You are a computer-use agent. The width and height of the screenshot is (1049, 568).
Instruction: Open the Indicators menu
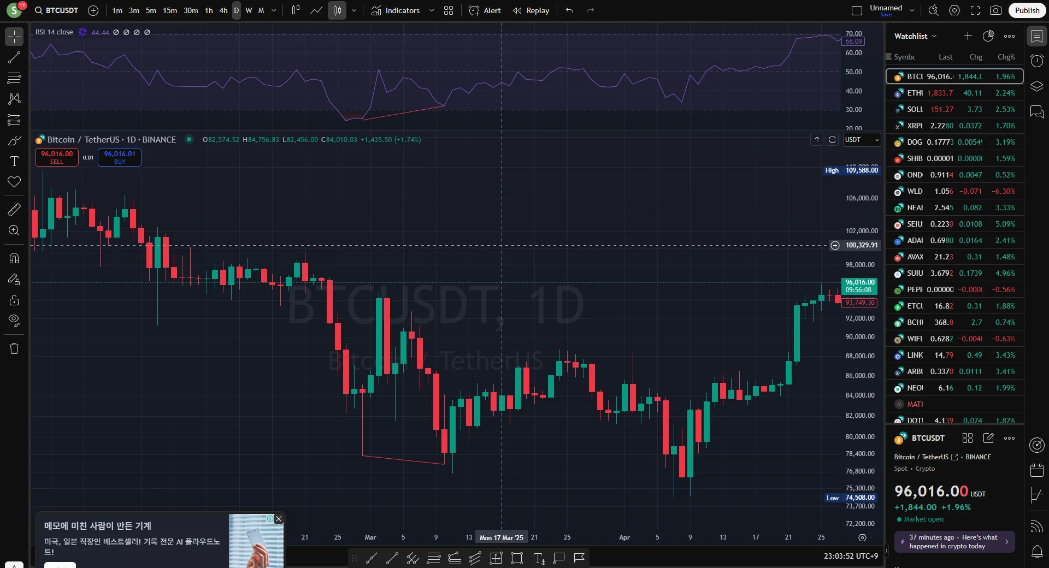(397, 10)
